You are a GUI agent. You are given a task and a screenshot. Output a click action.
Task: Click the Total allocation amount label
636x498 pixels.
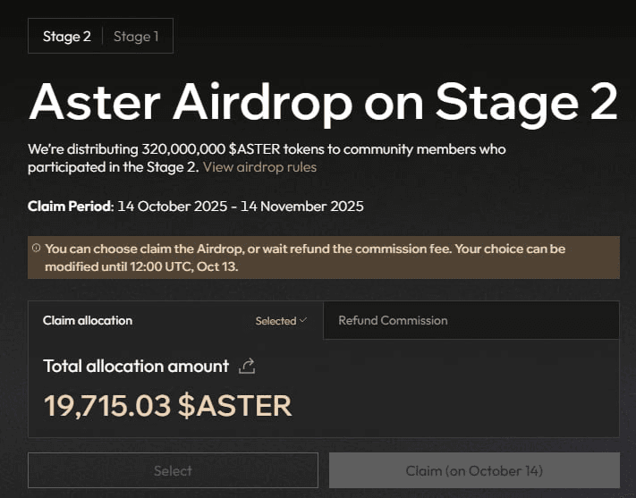tap(136, 366)
